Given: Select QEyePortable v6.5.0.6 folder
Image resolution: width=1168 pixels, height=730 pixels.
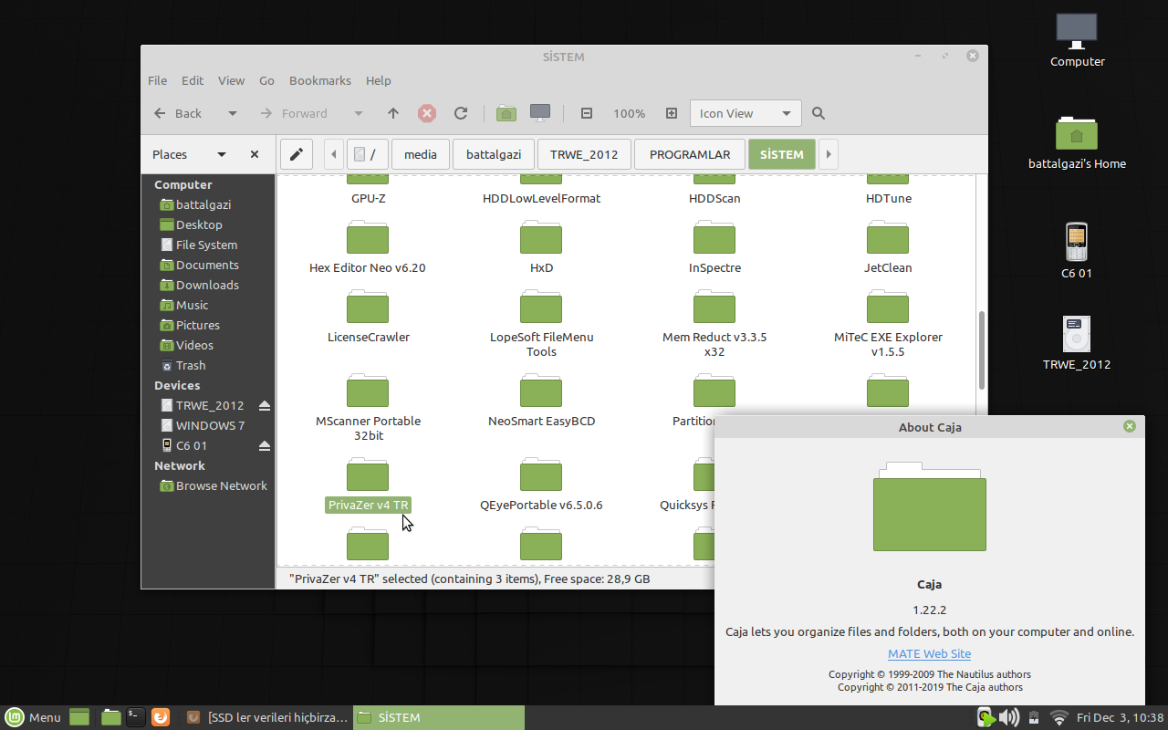Looking at the screenshot, I should coord(541,484).
